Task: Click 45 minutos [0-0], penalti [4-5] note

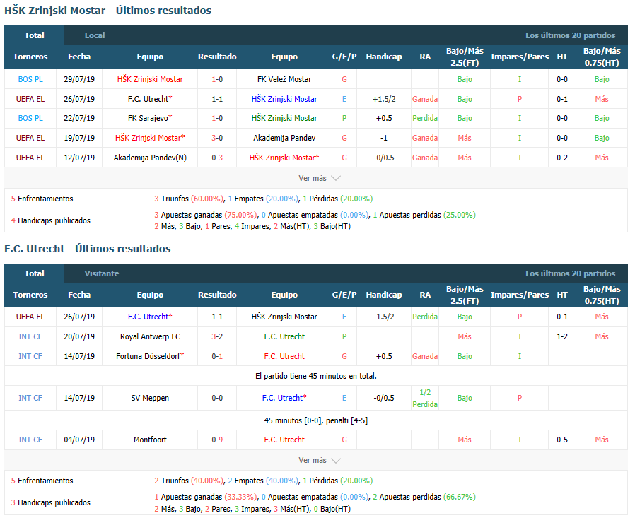Action: point(316,420)
